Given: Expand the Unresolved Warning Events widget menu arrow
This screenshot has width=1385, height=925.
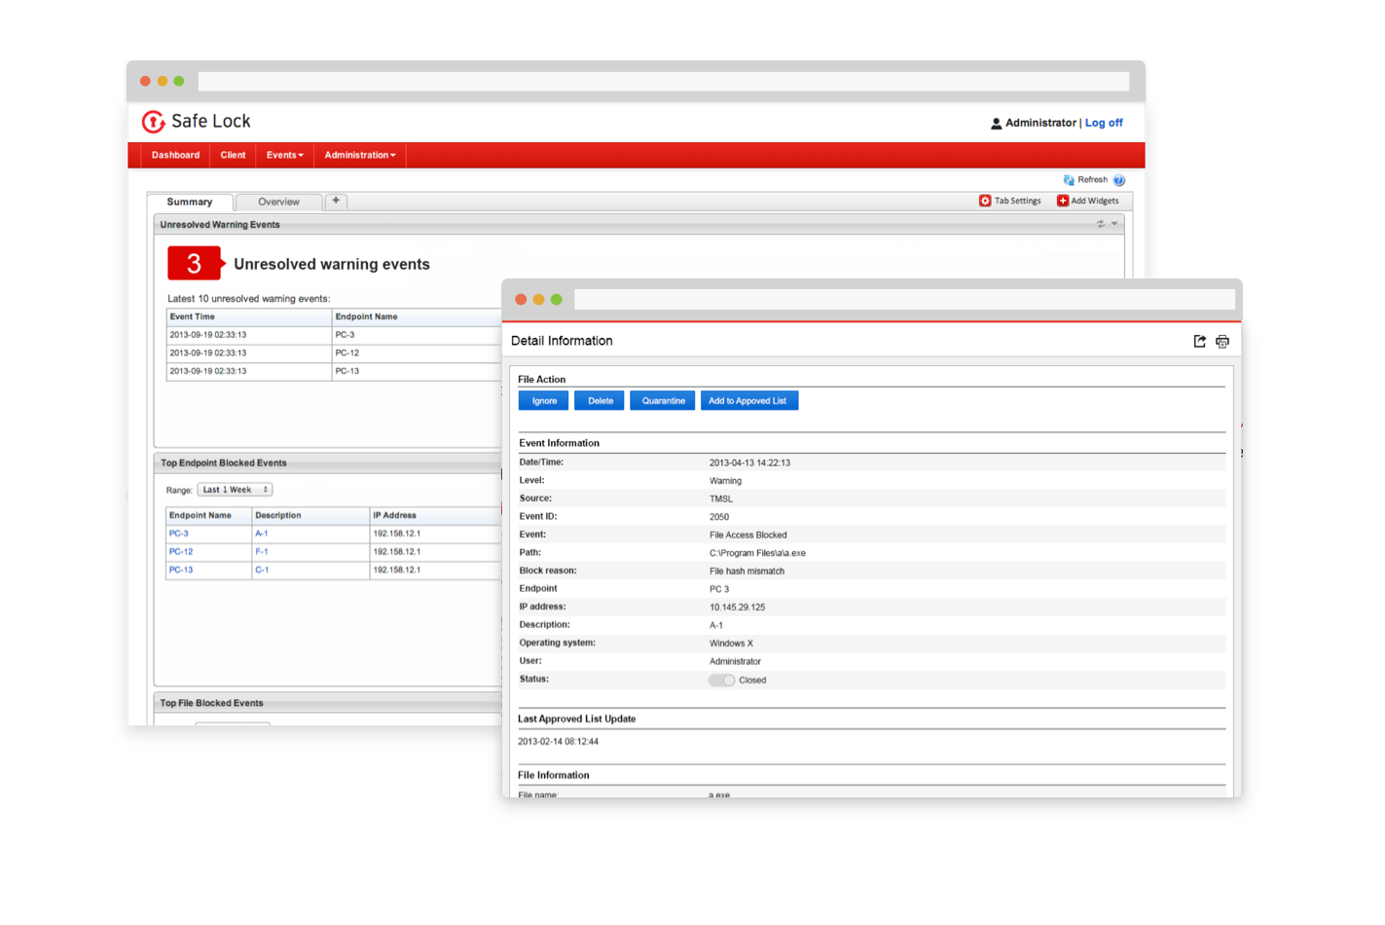Looking at the screenshot, I should coord(1114,224).
